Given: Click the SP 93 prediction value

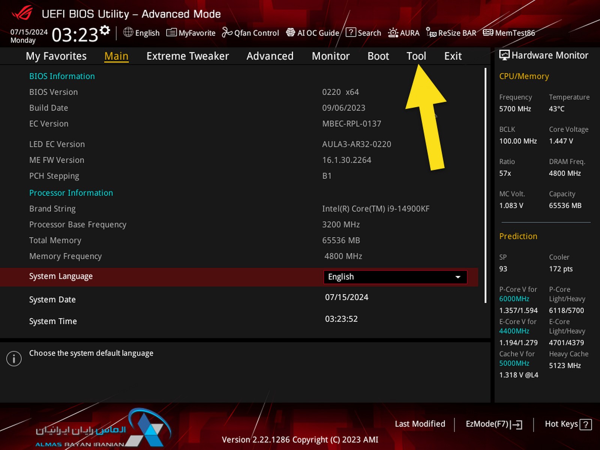Looking at the screenshot, I should (503, 269).
